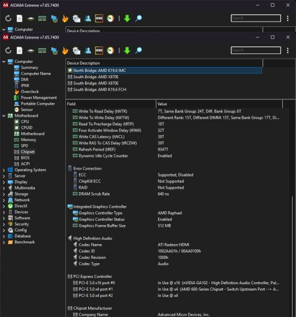Open the SPD tree item
The image size is (296, 317).
point(24,146)
